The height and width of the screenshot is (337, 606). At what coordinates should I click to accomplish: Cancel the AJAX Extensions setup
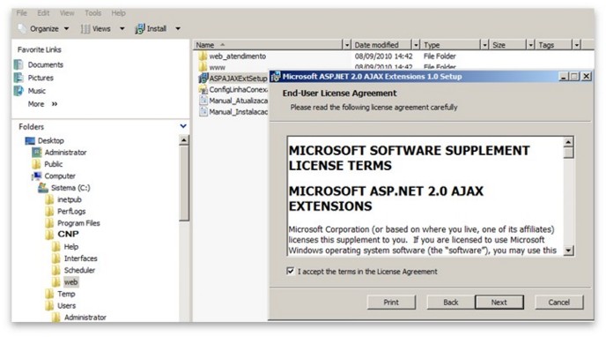(x=558, y=303)
